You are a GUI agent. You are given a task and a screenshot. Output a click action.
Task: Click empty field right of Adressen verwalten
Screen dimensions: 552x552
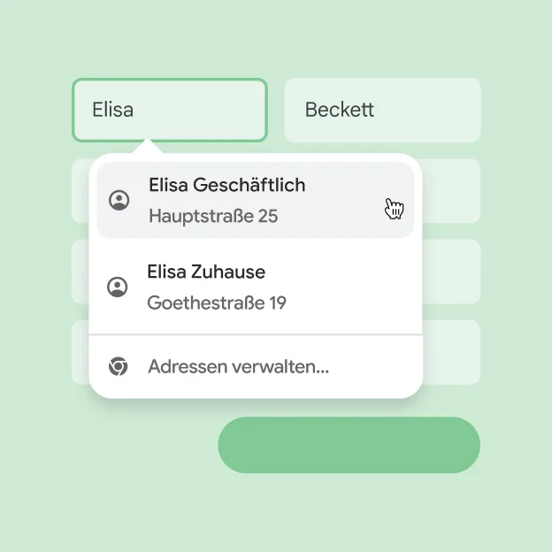453,352
